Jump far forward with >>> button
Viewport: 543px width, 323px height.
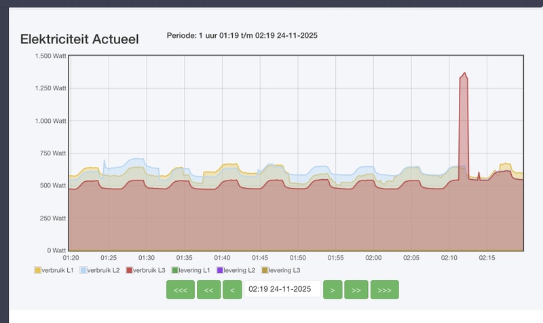[x=384, y=290]
